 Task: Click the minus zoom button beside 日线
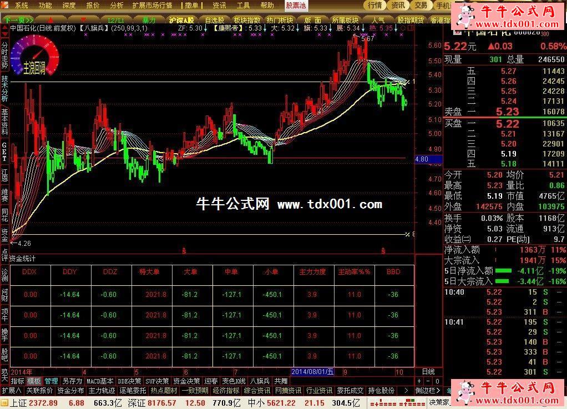coord(428,381)
